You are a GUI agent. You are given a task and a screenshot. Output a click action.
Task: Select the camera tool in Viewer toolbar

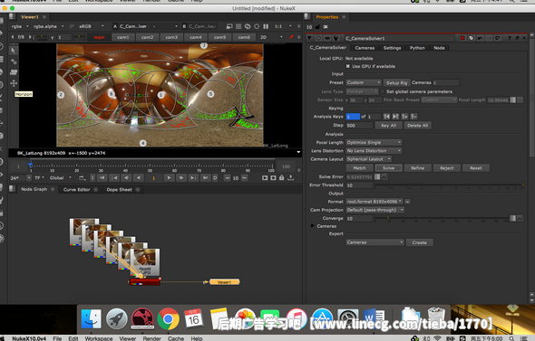[x=14, y=72]
